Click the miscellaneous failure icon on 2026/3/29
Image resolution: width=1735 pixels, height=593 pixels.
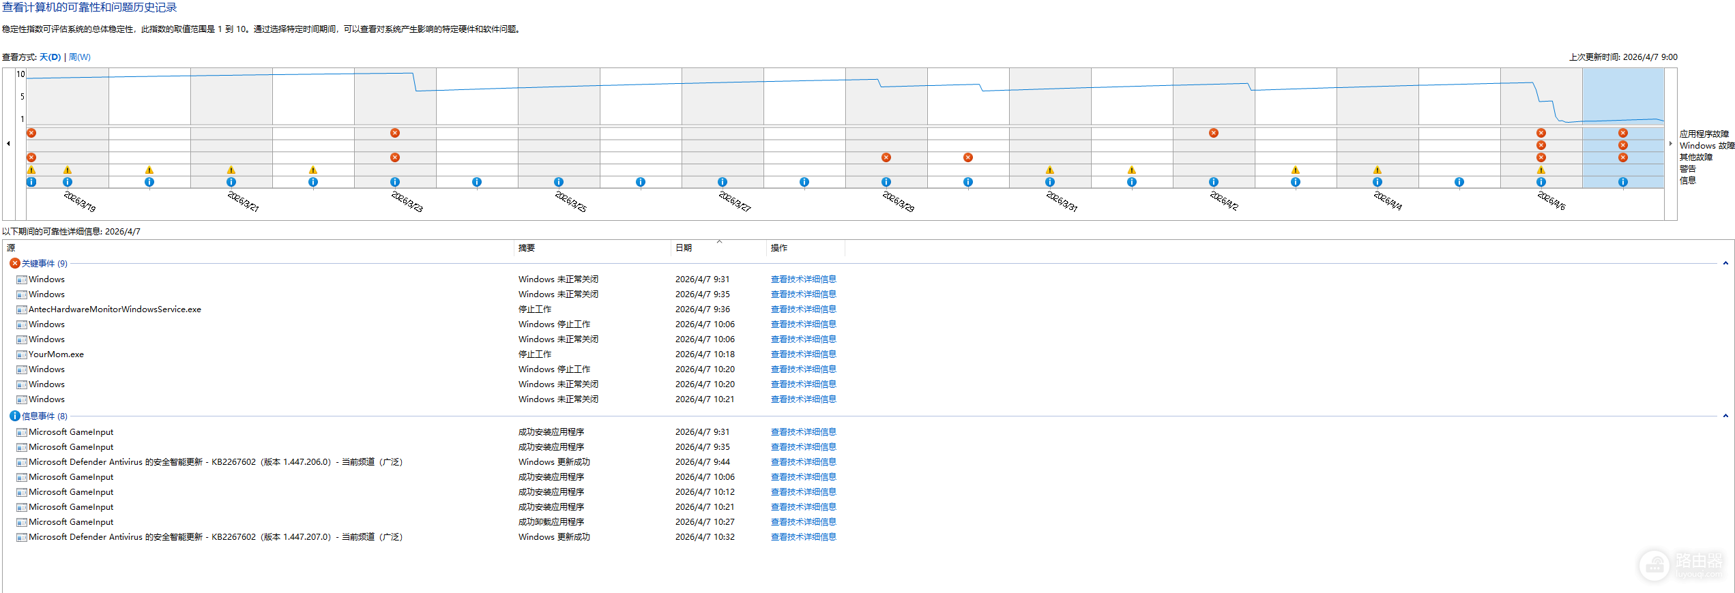click(x=886, y=157)
